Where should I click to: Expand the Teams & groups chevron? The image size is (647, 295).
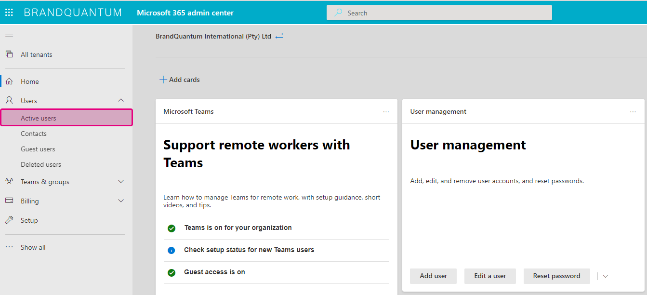[121, 181]
